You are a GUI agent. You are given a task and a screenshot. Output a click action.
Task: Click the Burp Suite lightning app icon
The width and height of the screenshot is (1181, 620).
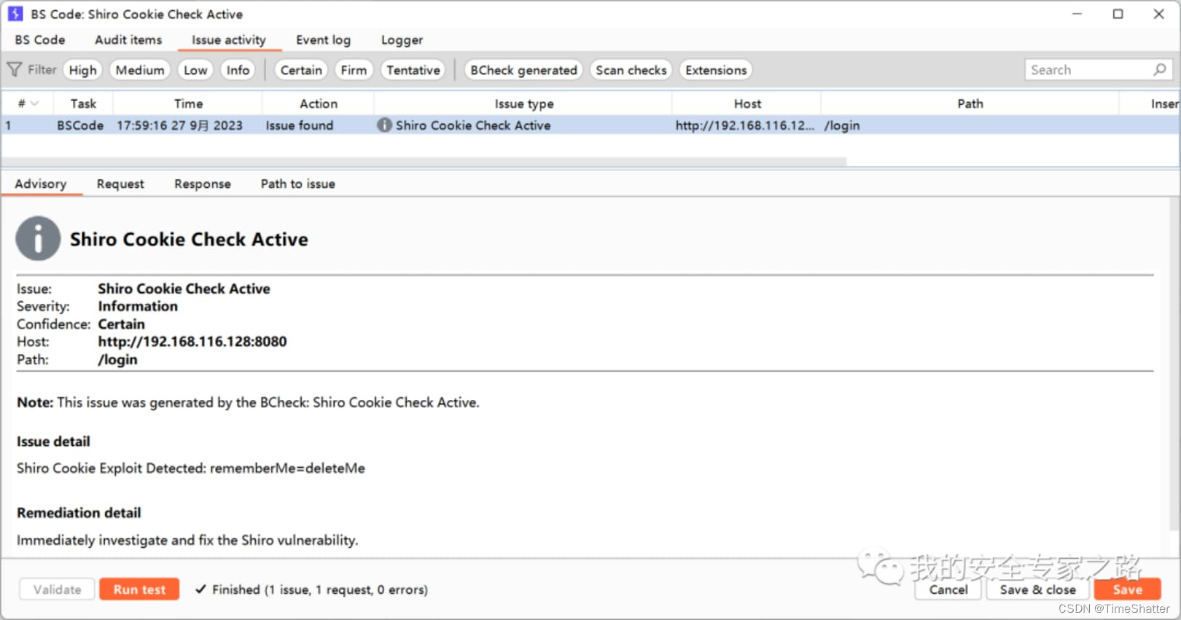[x=15, y=14]
